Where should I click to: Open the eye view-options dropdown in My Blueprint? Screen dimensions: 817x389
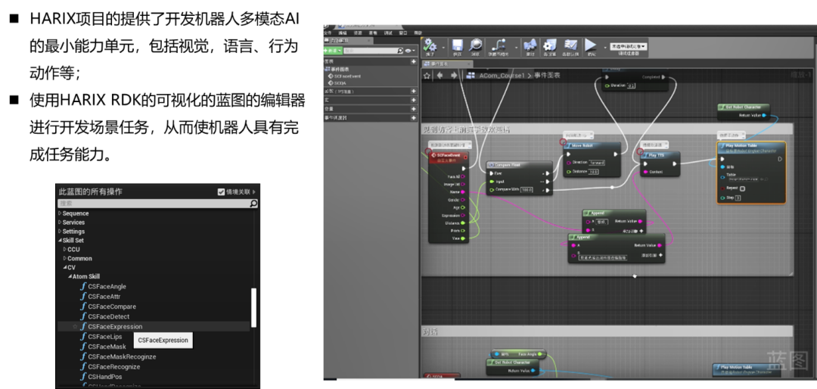pyautogui.click(x=409, y=51)
